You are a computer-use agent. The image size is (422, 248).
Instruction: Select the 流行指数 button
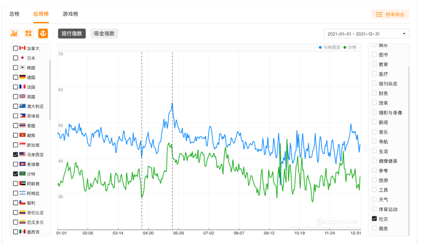(72, 34)
